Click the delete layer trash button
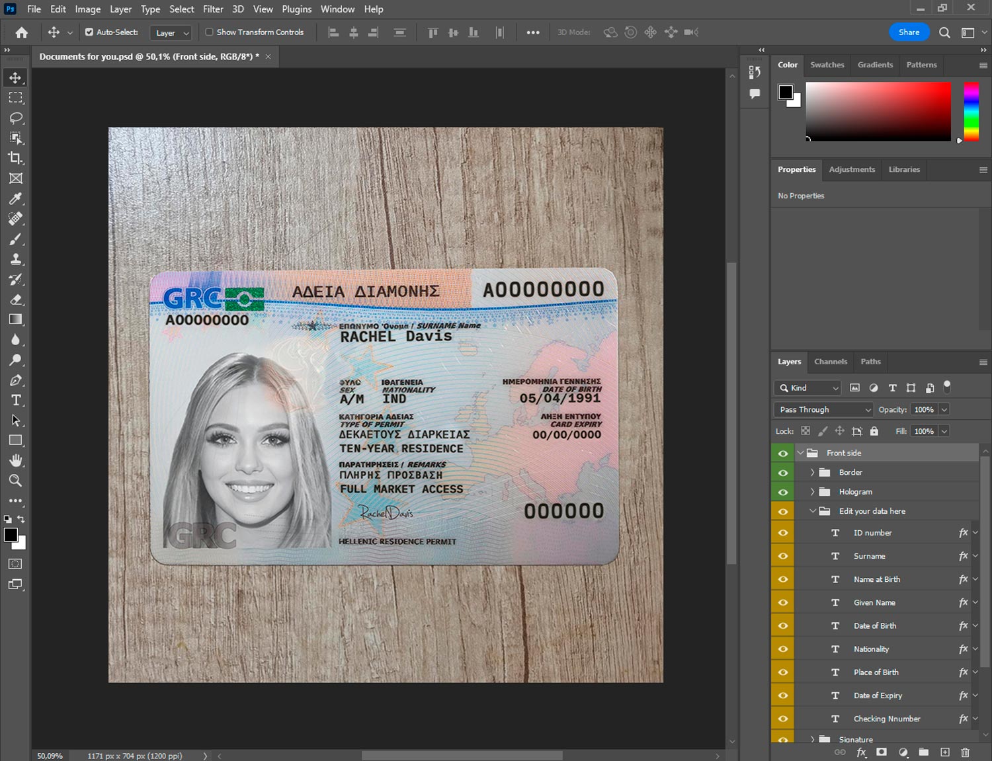The height and width of the screenshot is (761, 992). (965, 752)
